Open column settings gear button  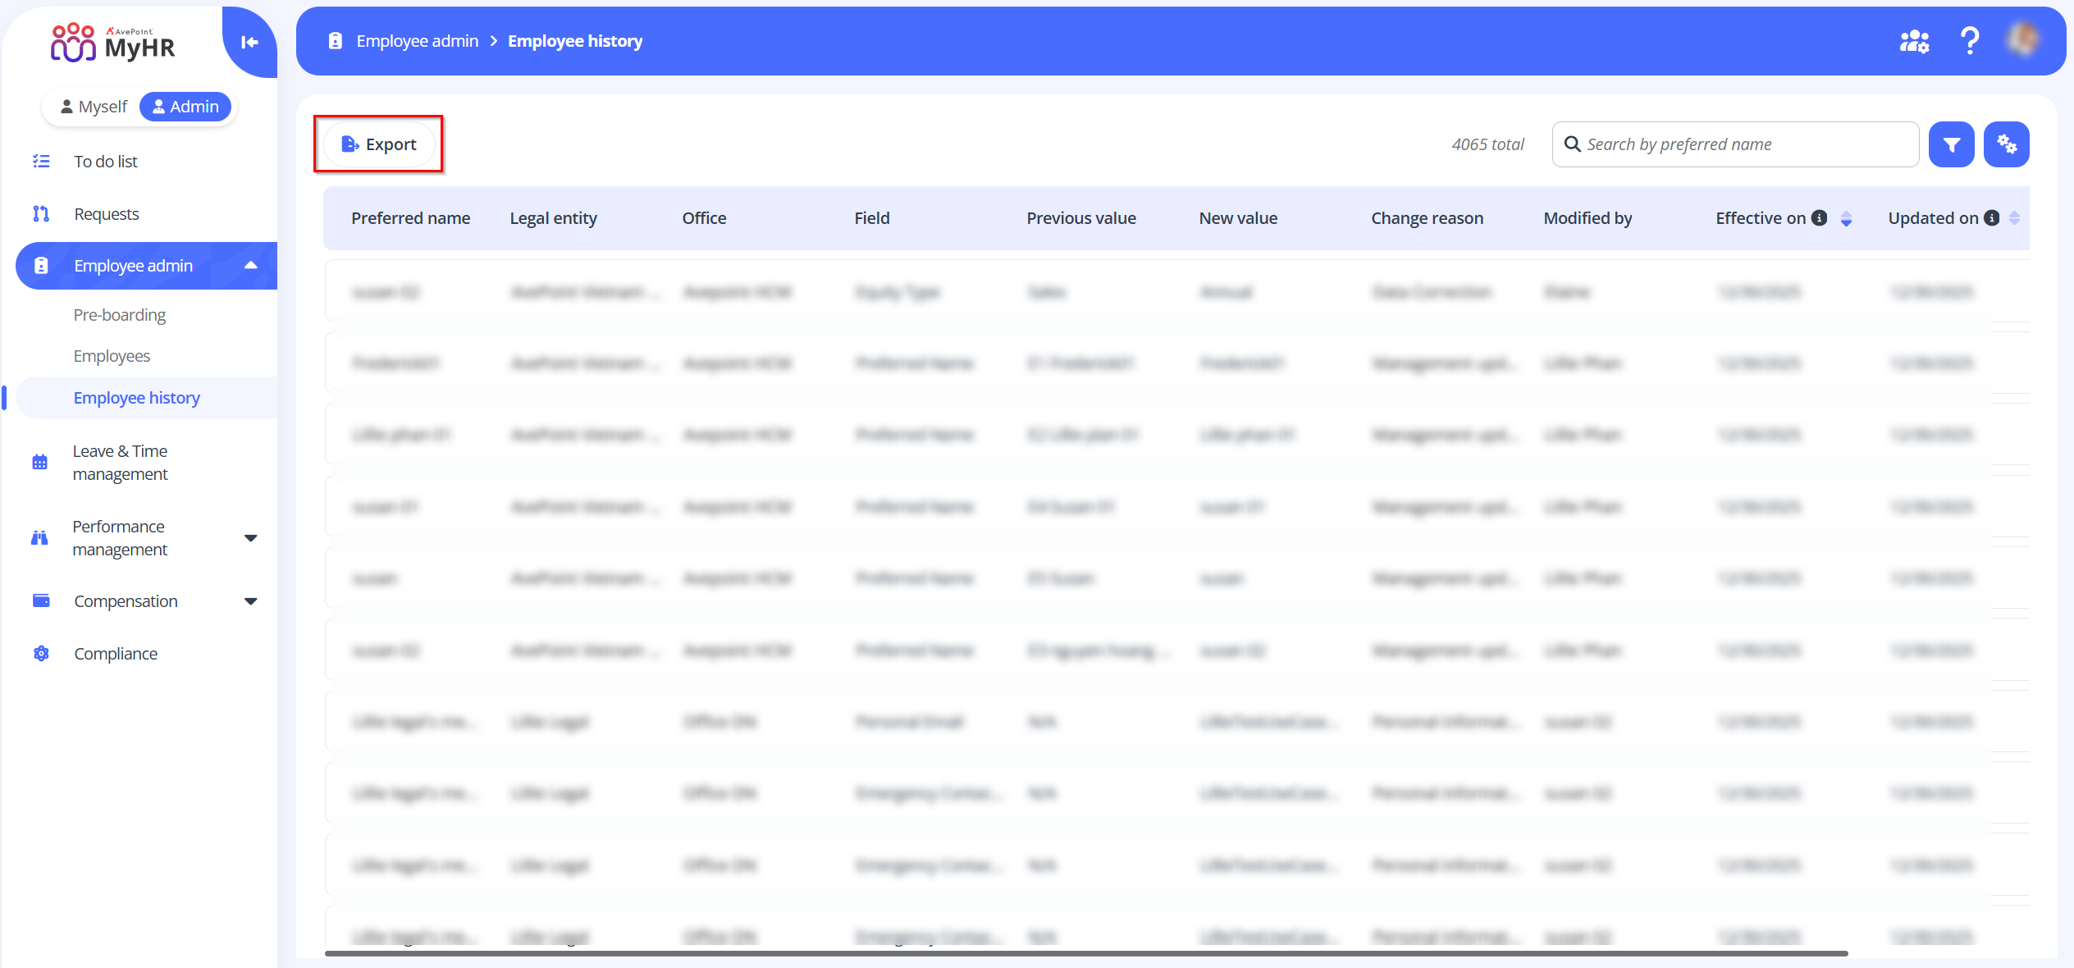pyautogui.click(x=2006, y=144)
